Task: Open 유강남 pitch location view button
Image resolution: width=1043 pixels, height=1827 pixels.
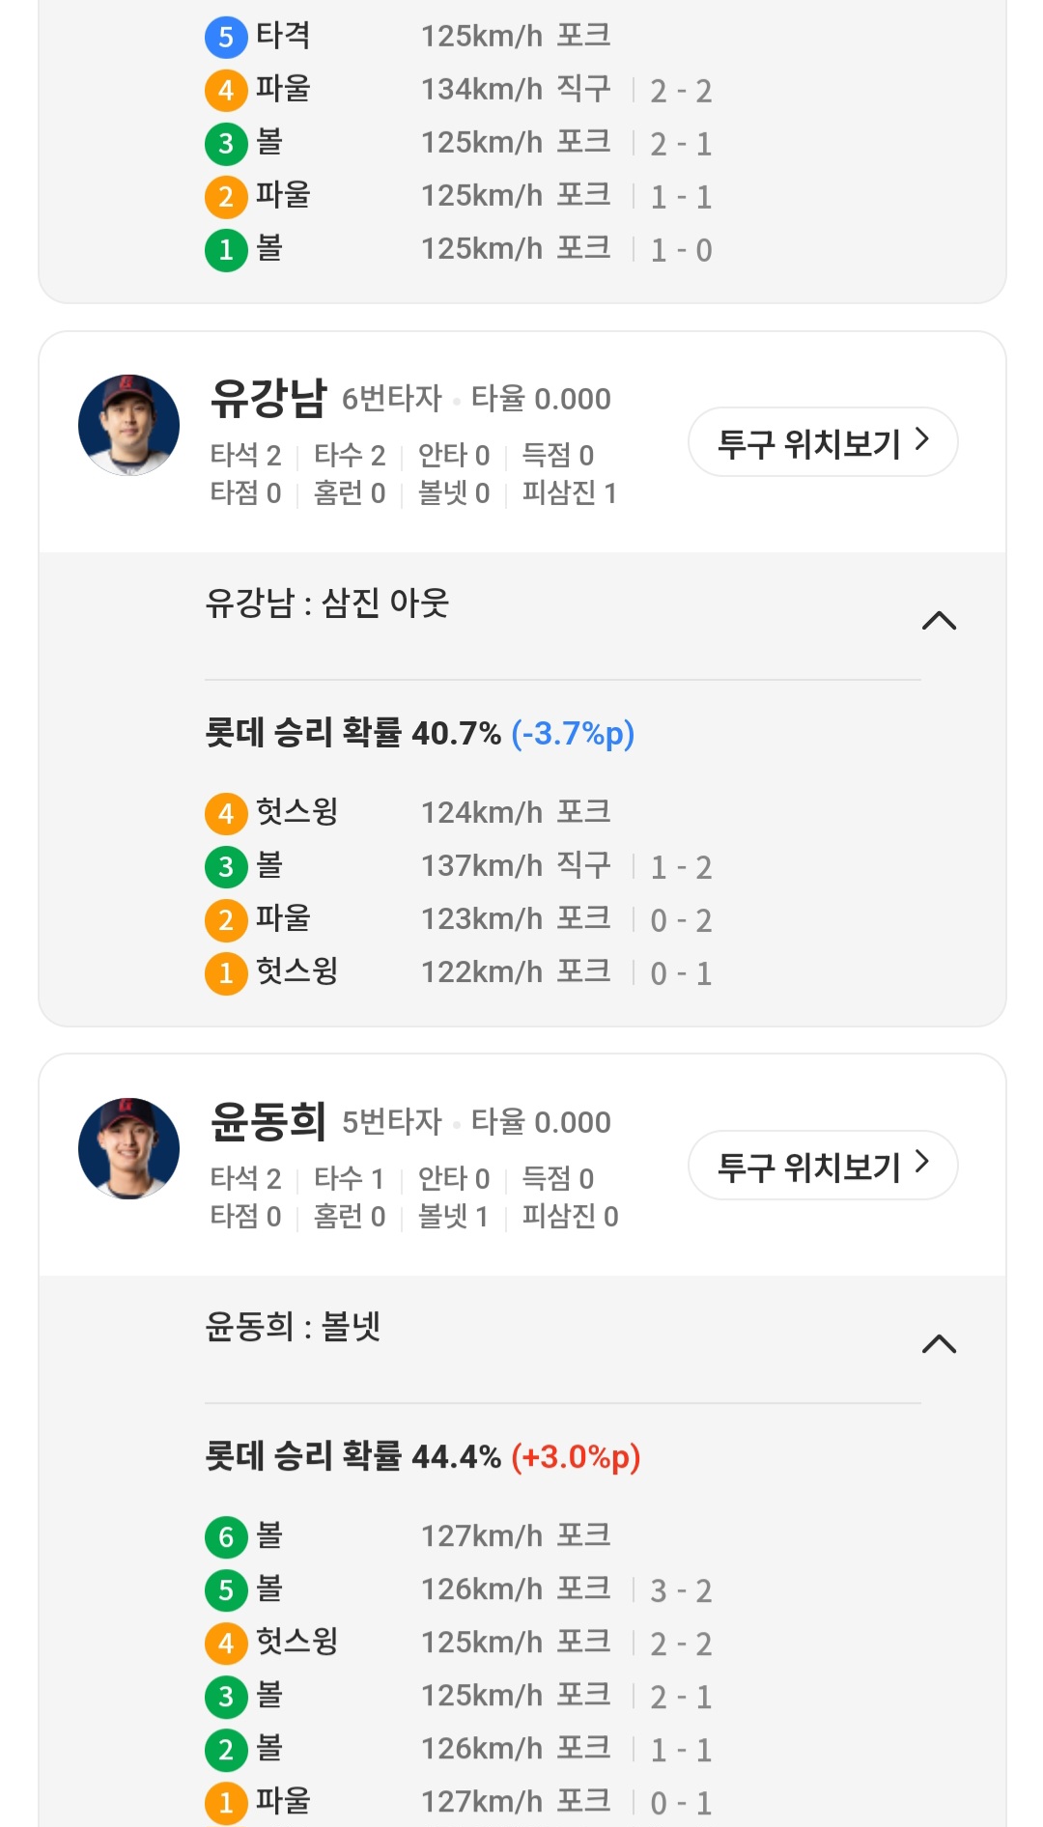Action: coord(823,442)
